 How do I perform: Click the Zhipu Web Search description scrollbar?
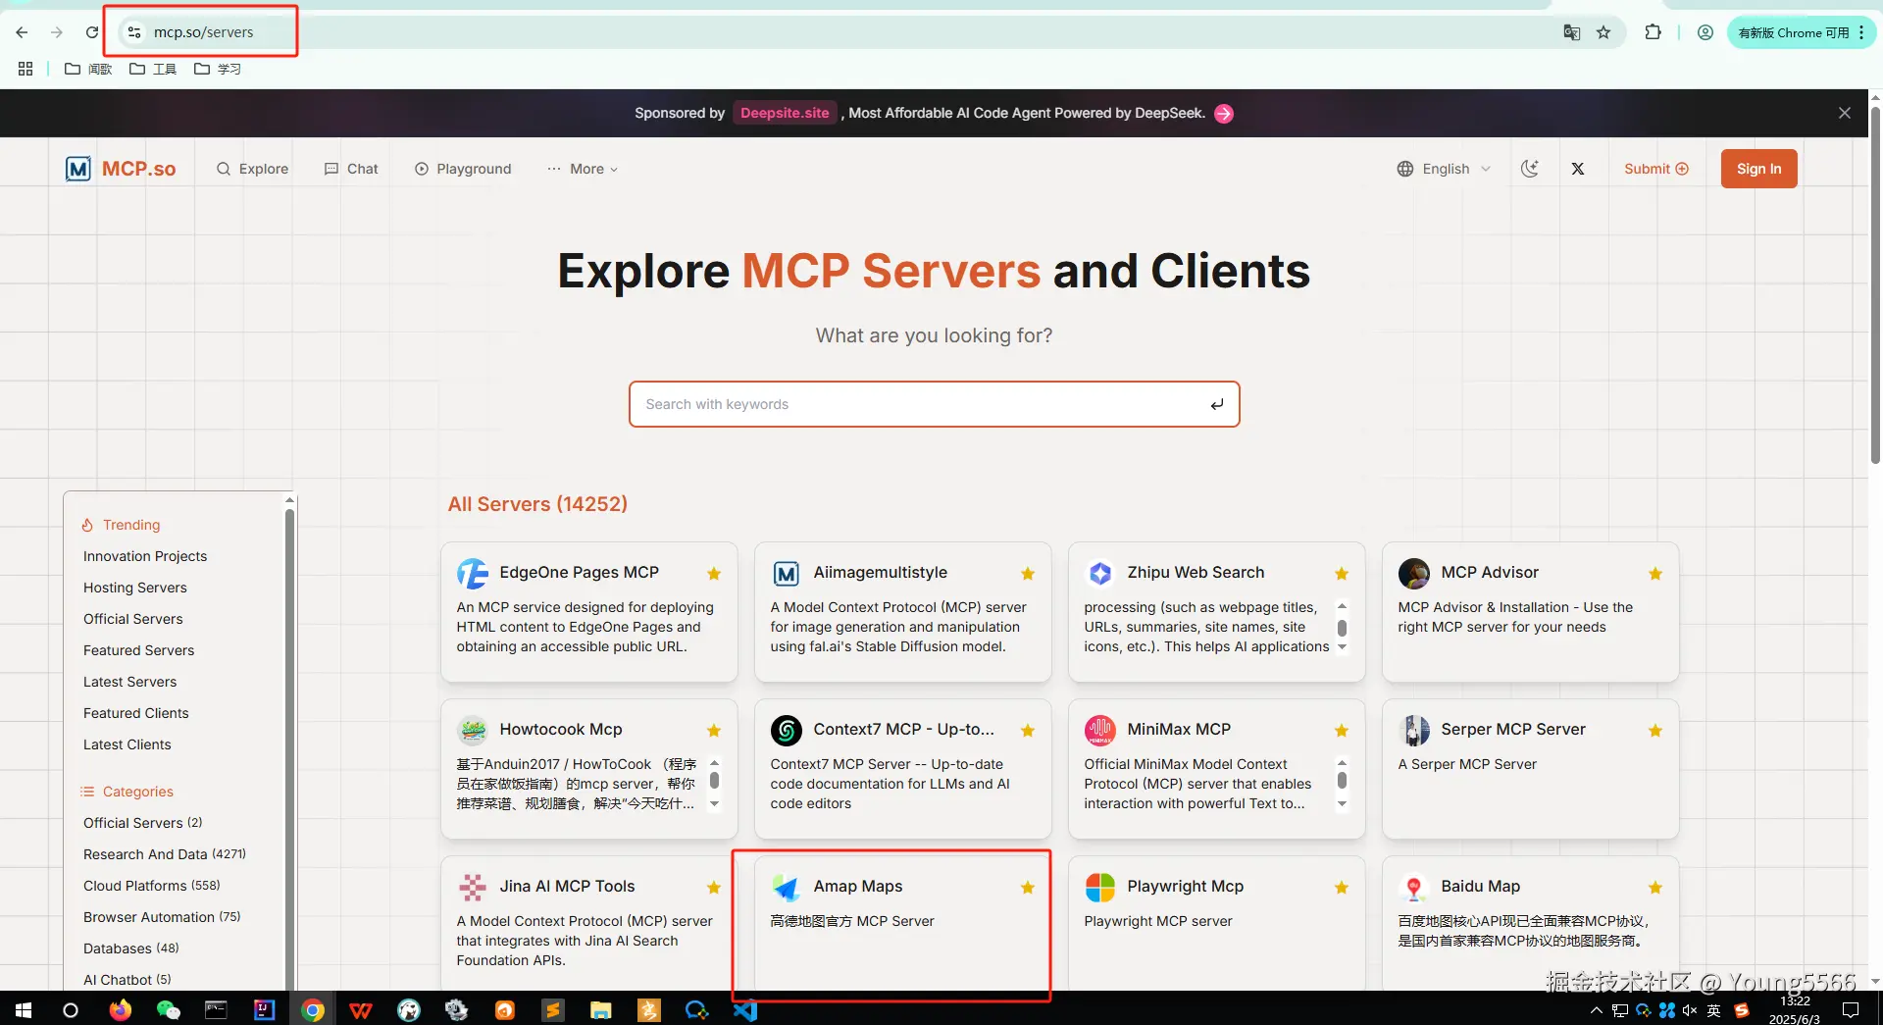click(x=1342, y=628)
